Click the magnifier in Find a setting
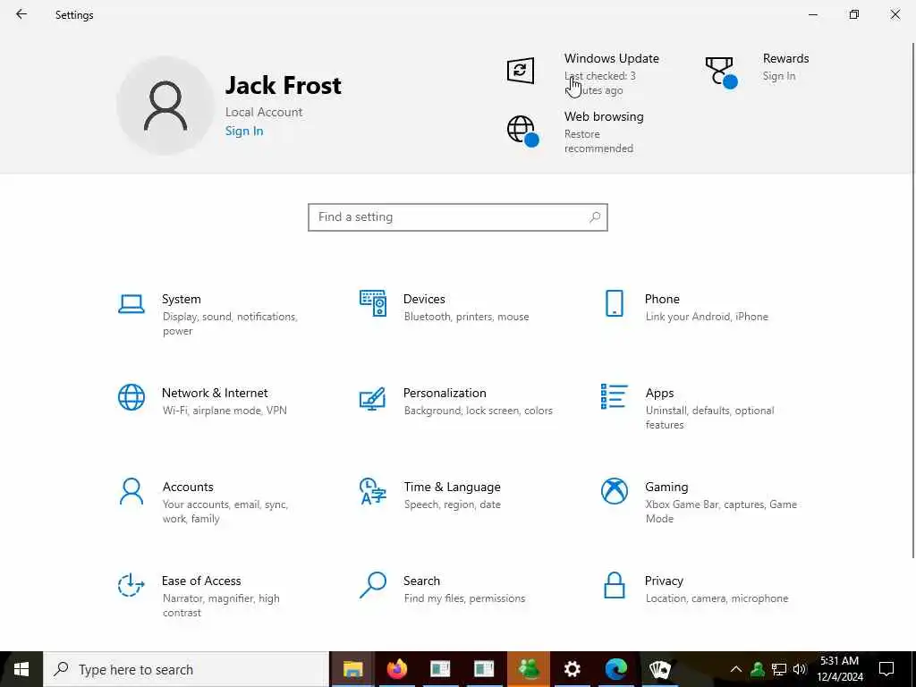 595,217
